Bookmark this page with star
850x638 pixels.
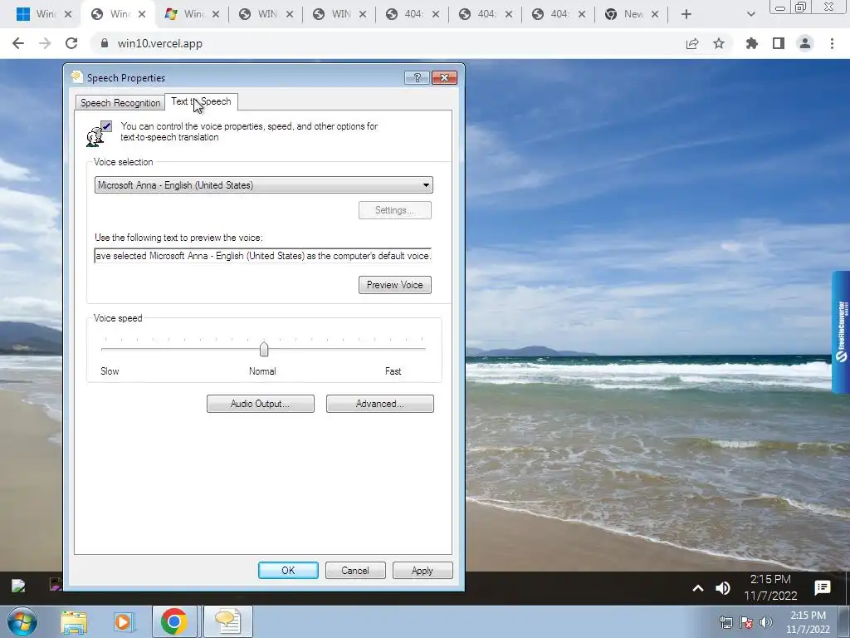(719, 43)
